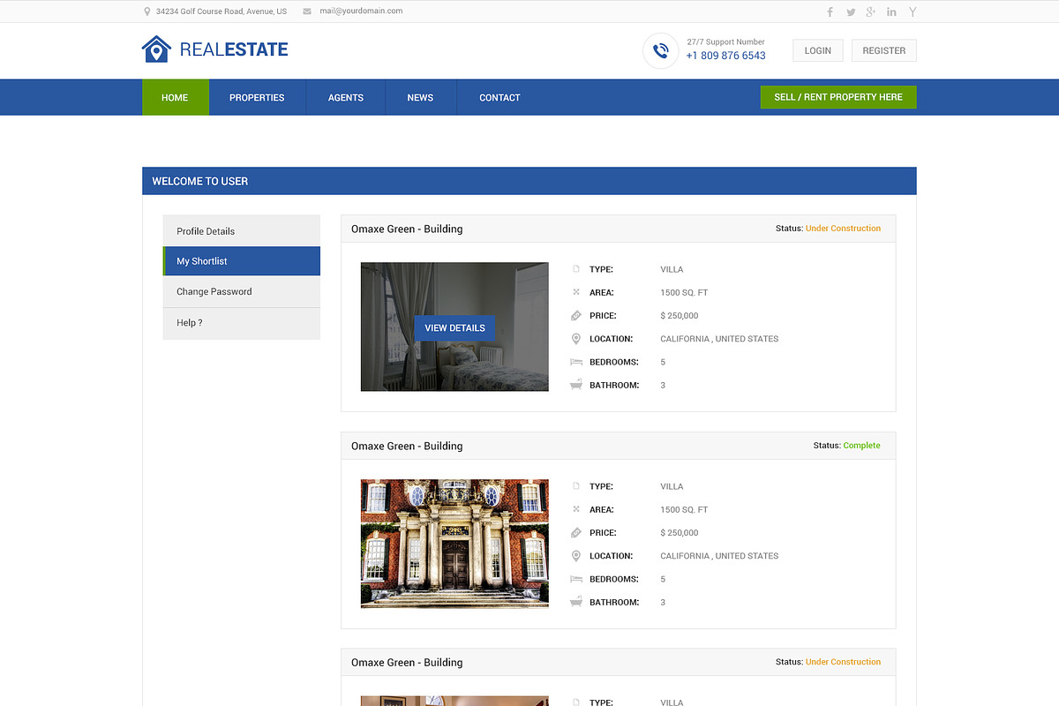The width and height of the screenshot is (1059, 706).
Task: Click the Bathroom tub icon in Complete listing
Action: 576,602
